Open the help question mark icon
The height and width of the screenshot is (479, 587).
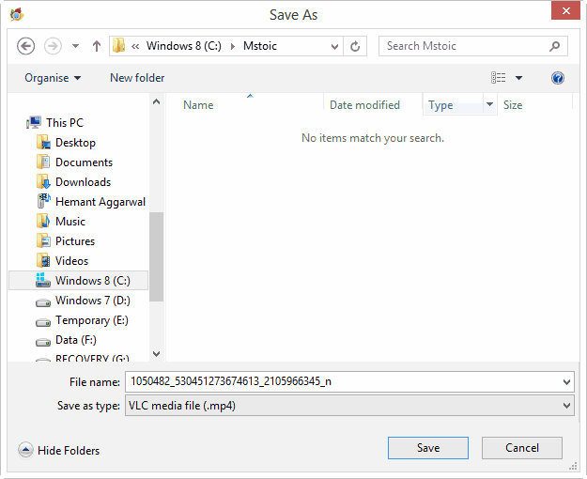pos(558,78)
